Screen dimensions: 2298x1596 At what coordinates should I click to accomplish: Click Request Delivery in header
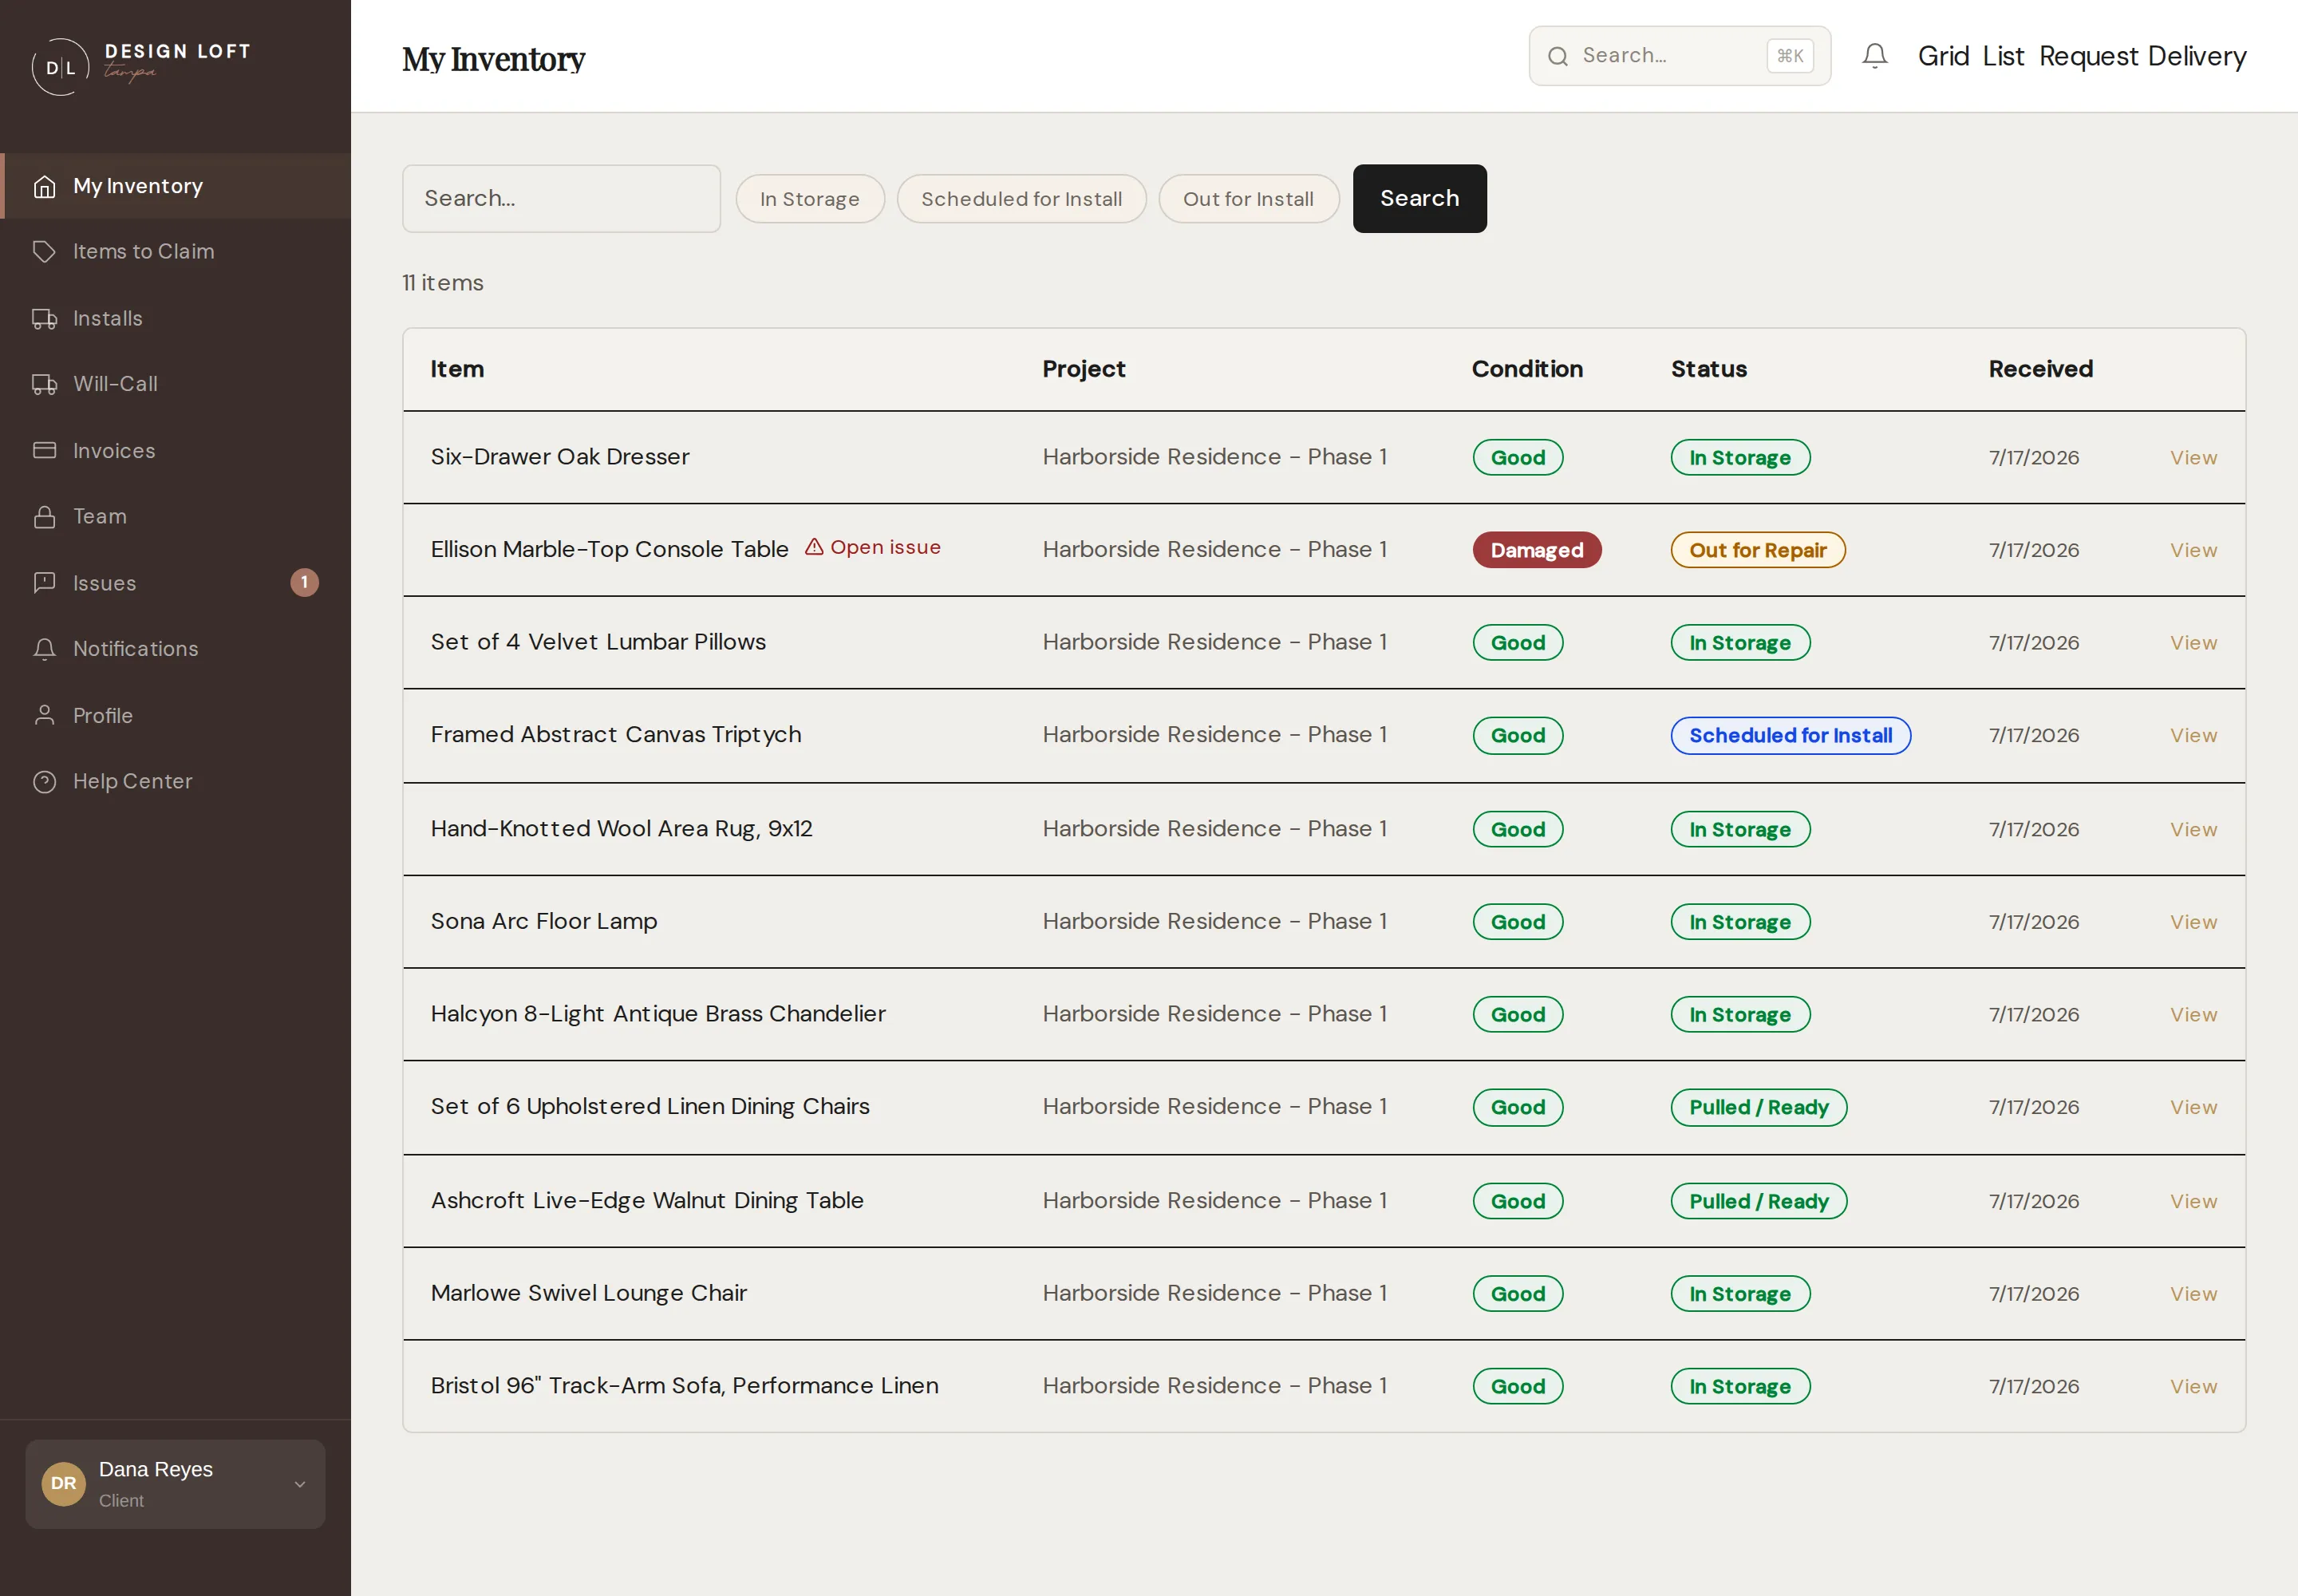pos(2142,56)
